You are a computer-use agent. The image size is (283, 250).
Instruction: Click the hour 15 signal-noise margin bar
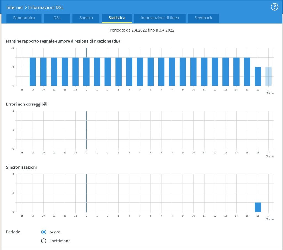click(247, 72)
